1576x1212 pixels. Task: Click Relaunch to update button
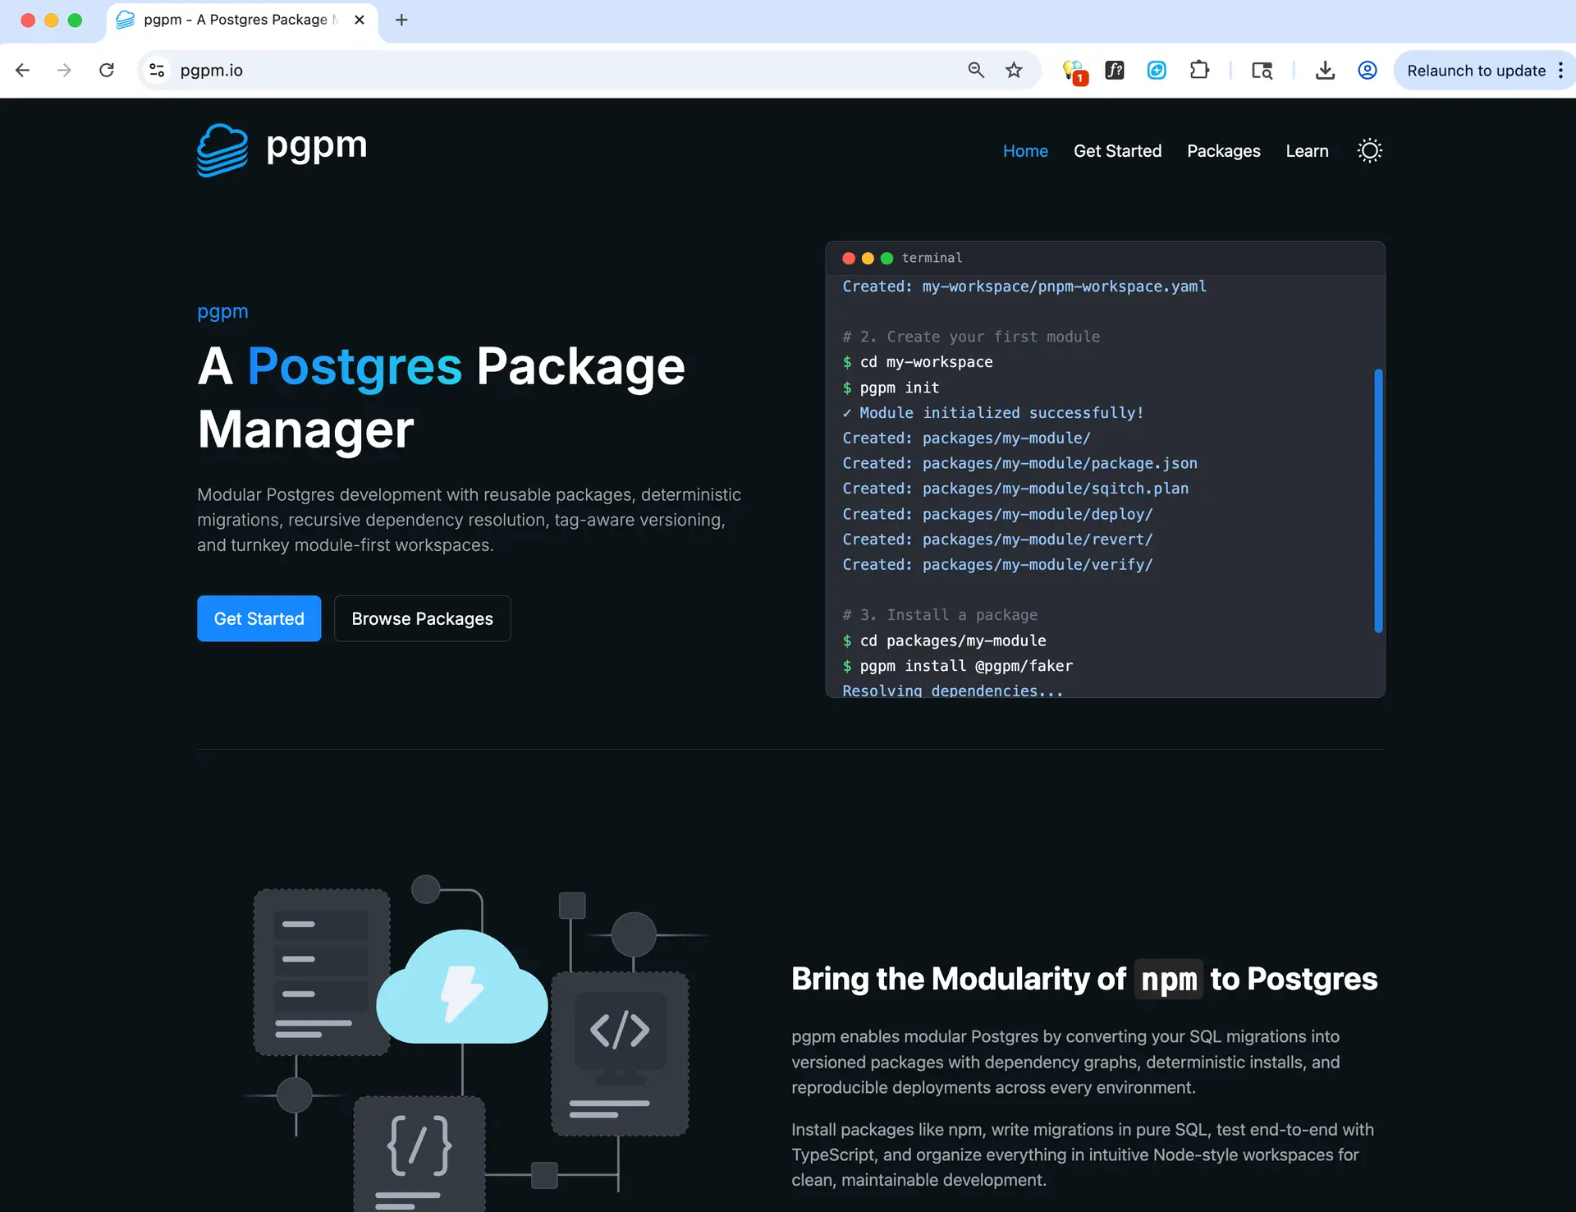pyautogui.click(x=1475, y=71)
